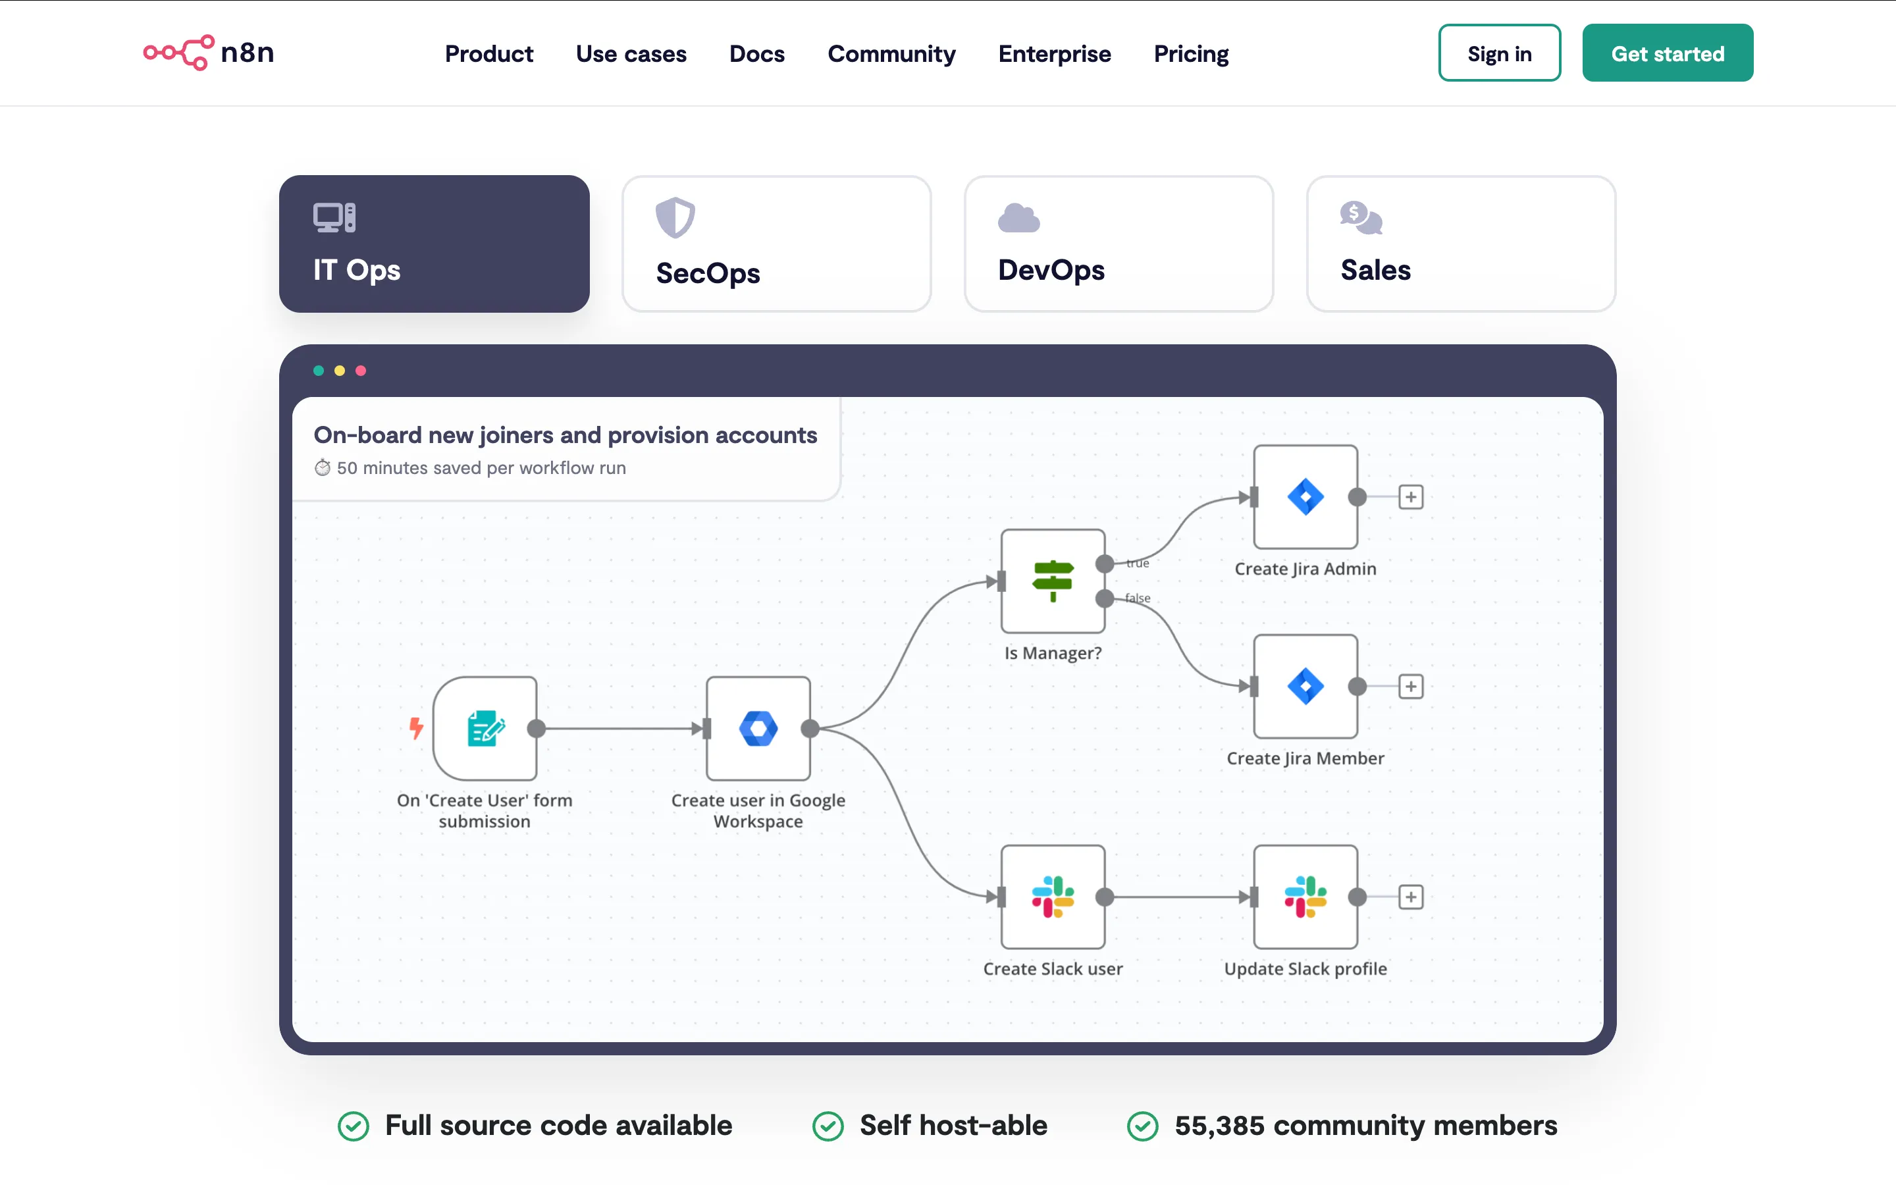Click the checkmark beside community members
This screenshot has height=1185, width=1896.
click(x=1143, y=1126)
